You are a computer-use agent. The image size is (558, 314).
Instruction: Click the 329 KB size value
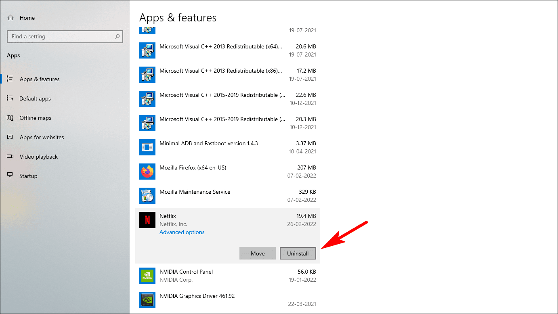pos(307,192)
